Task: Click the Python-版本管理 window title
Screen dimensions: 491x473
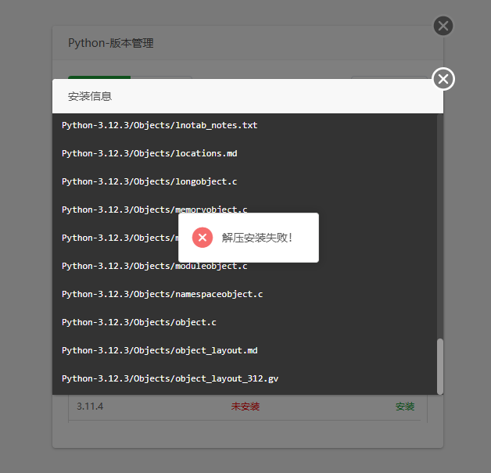Action: (x=111, y=43)
